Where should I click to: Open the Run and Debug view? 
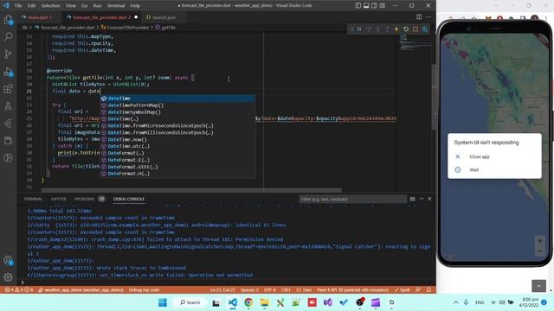[x=8, y=72]
